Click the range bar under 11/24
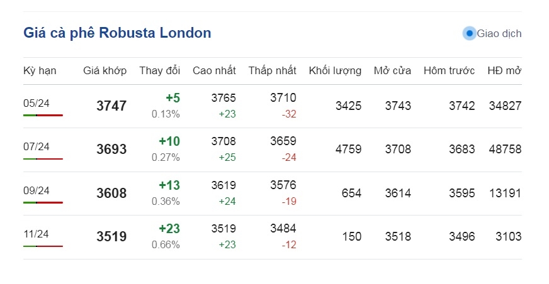The height and width of the screenshot is (284, 549). 43,246
